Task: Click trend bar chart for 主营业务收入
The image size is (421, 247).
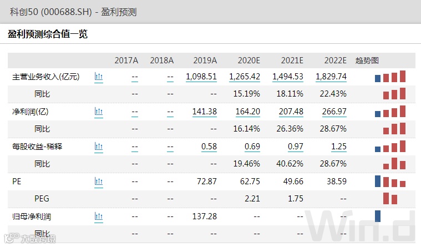Action: (x=390, y=77)
